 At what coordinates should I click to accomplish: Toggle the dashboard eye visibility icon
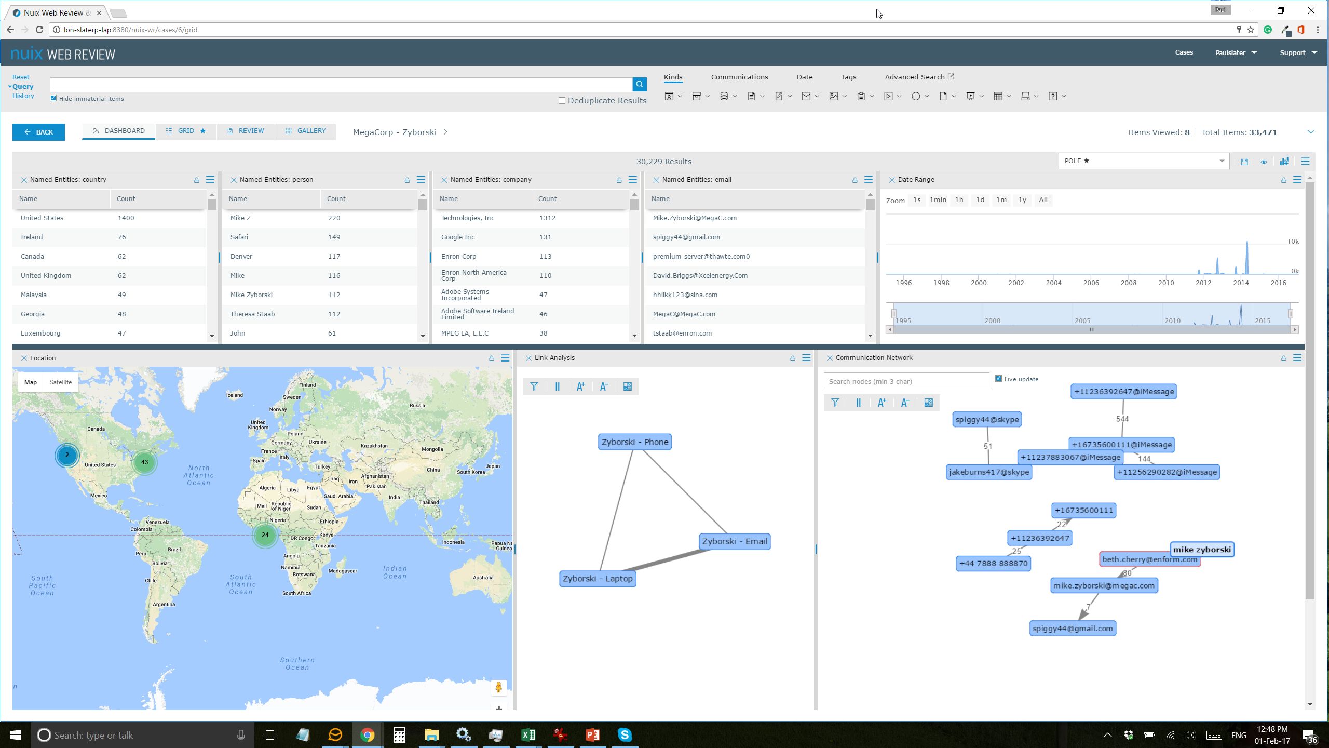[x=1264, y=162]
